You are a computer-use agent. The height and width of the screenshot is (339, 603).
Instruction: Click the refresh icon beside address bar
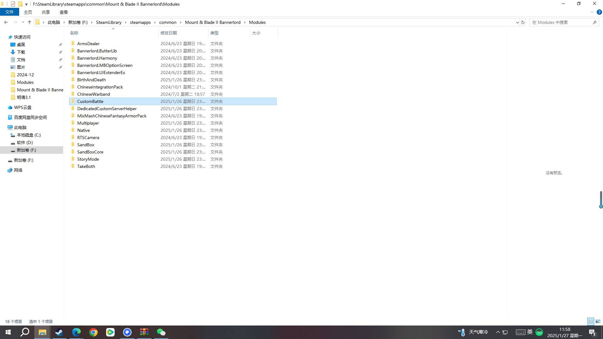tap(523, 22)
